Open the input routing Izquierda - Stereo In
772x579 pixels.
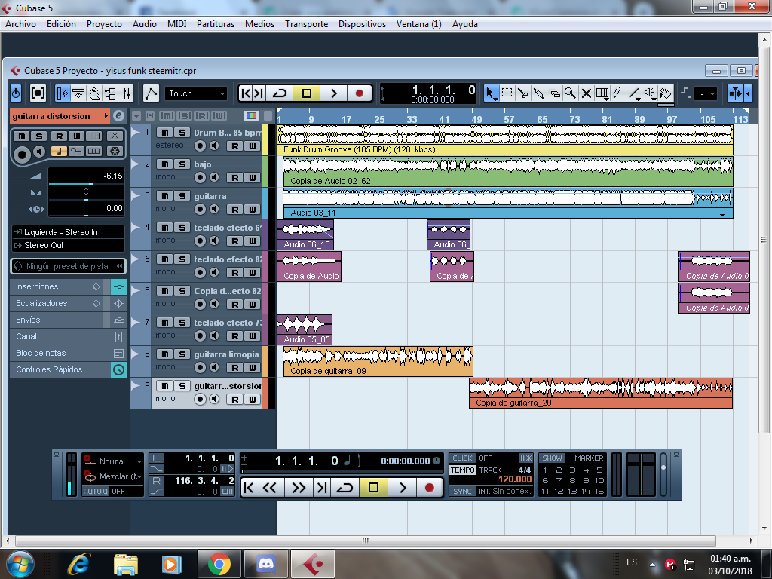pyautogui.click(x=69, y=232)
